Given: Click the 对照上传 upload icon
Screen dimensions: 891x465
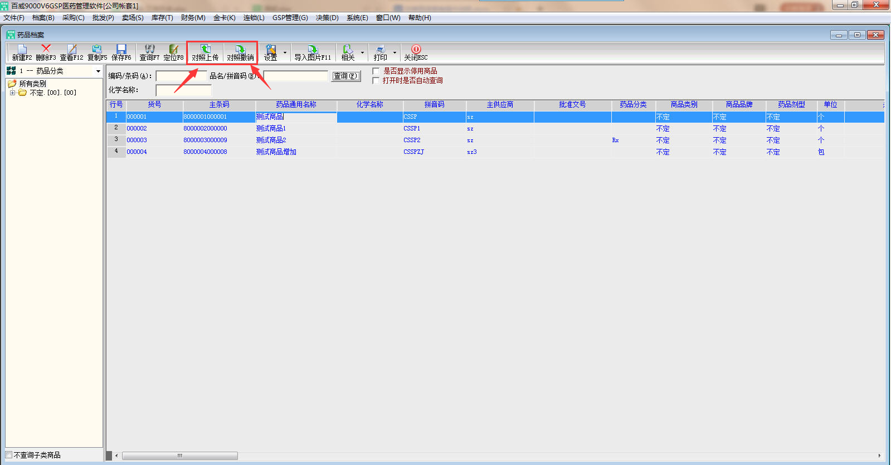Looking at the screenshot, I should (x=205, y=50).
